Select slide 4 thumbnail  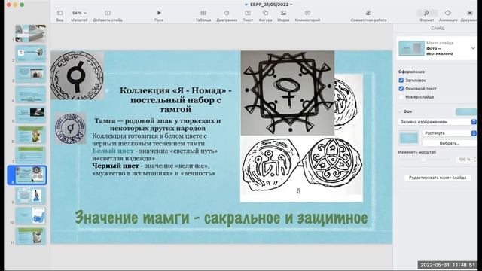[30, 94]
